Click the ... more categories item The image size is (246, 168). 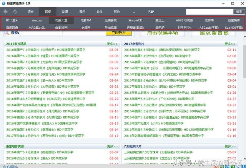click(134, 12)
